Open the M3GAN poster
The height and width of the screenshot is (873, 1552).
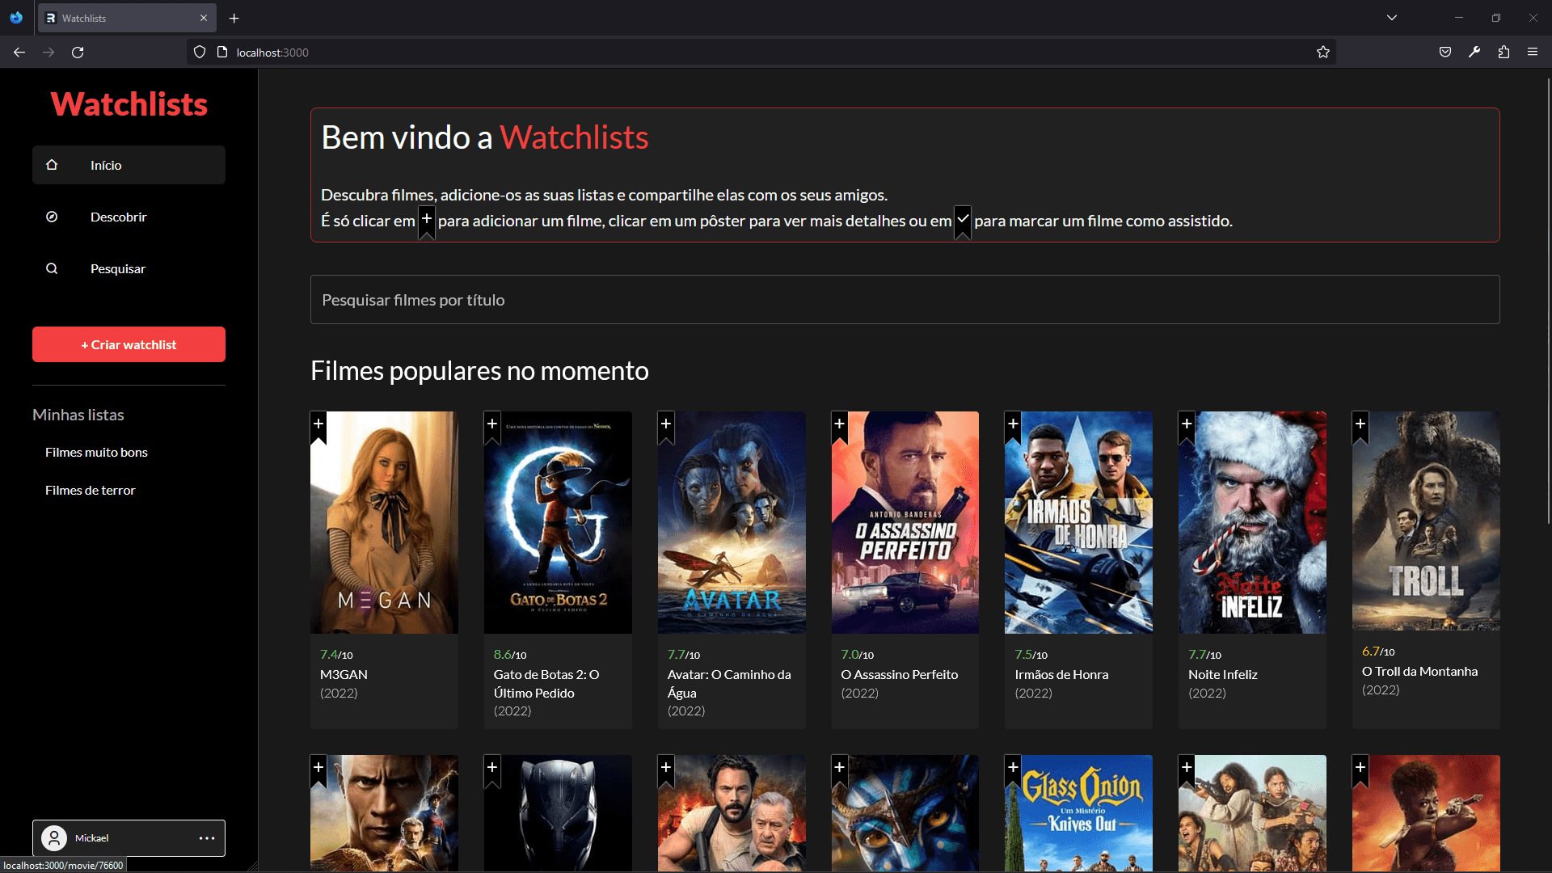click(x=384, y=522)
